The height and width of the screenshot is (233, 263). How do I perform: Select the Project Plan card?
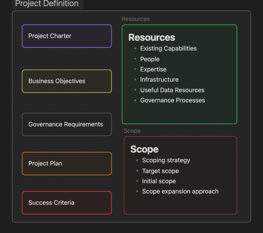[67, 164]
